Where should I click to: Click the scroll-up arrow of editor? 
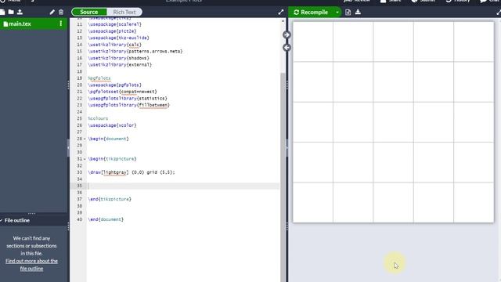[283, 21]
